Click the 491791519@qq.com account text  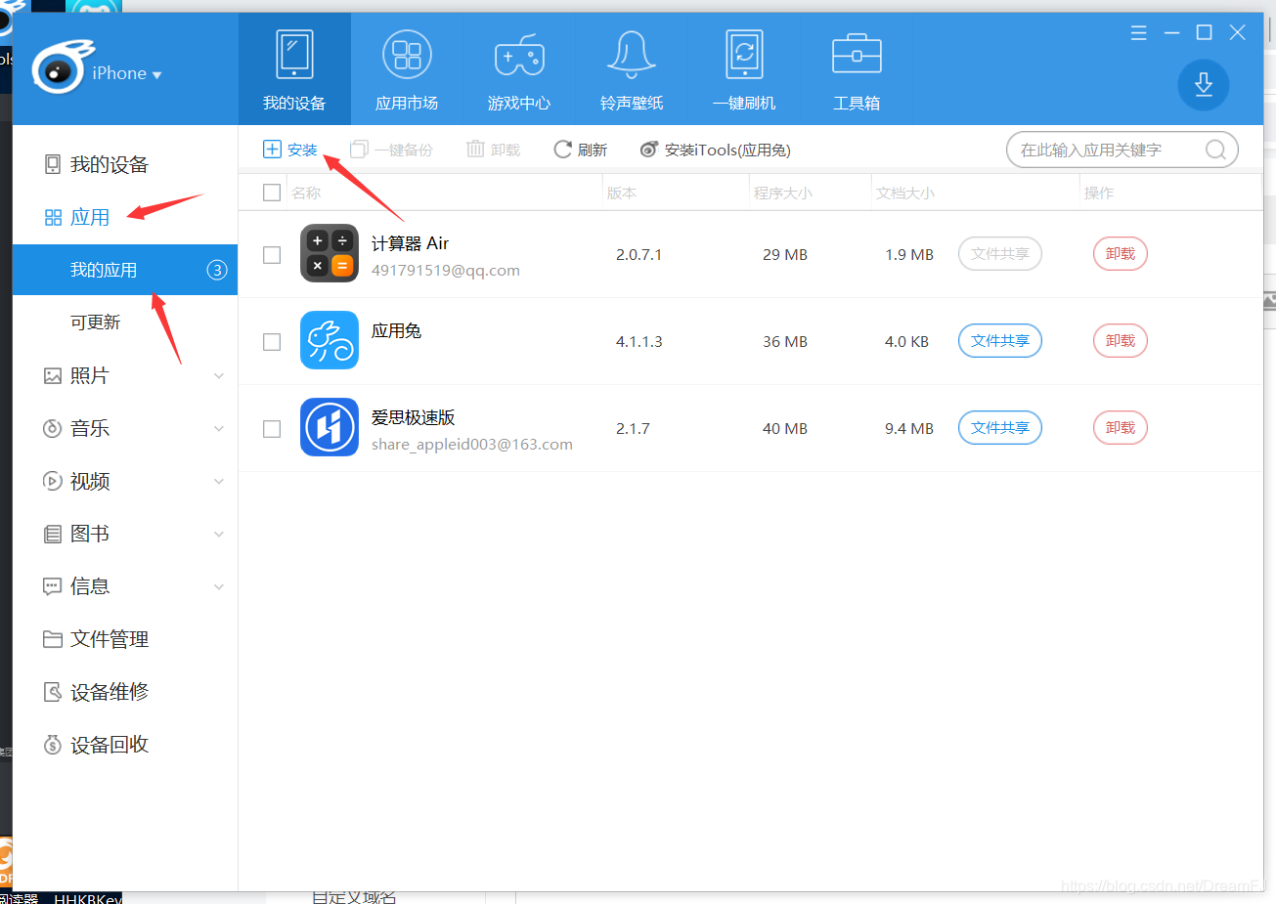click(446, 271)
